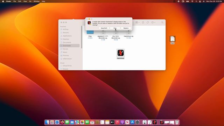Open Apple TV from the Dock

(112, 122)
